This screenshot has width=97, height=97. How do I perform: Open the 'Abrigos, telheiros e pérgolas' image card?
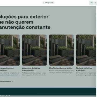(x=86, y=50)
